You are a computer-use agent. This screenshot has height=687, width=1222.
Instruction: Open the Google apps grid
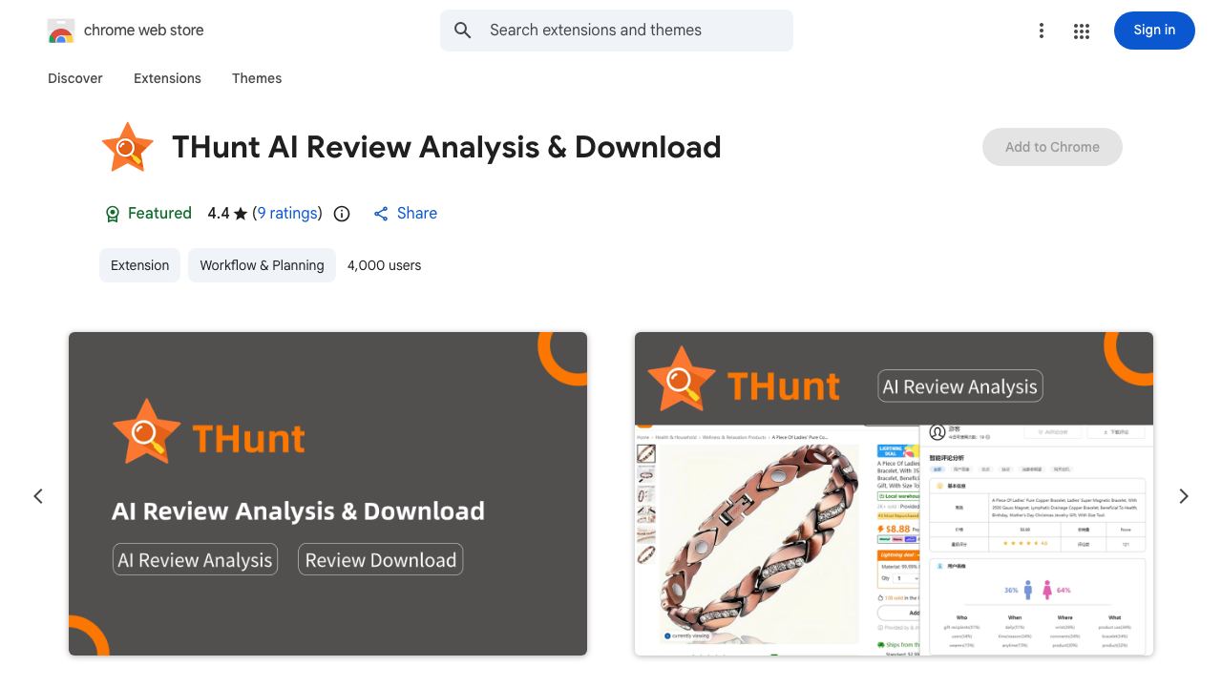click(1082, 31)
